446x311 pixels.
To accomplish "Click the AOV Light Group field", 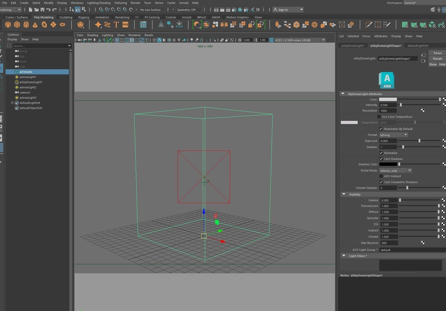I will coord(413,250).
